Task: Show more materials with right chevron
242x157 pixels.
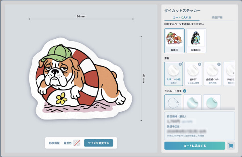Action: point(233,73)
